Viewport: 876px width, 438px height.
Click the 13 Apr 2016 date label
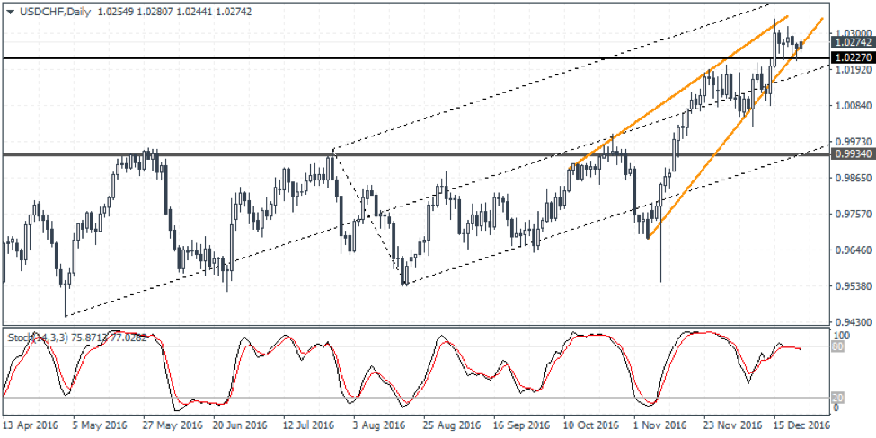click(33, 426)
